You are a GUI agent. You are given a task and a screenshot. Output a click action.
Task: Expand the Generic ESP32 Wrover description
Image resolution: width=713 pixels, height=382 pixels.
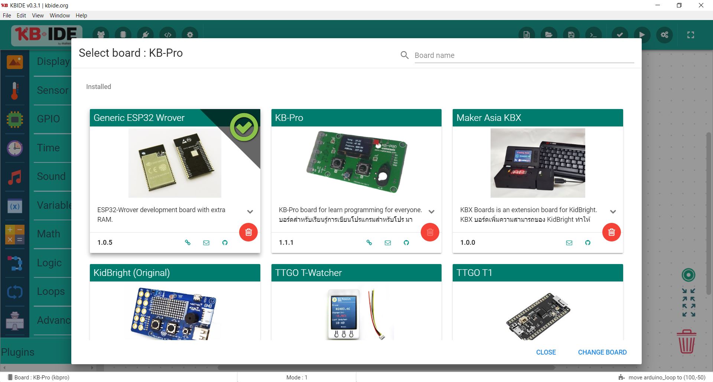(x=250, y=212)
